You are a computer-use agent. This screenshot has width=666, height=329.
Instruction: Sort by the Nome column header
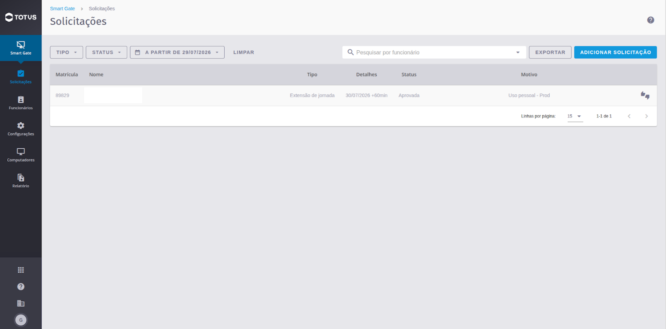(96, 75)
